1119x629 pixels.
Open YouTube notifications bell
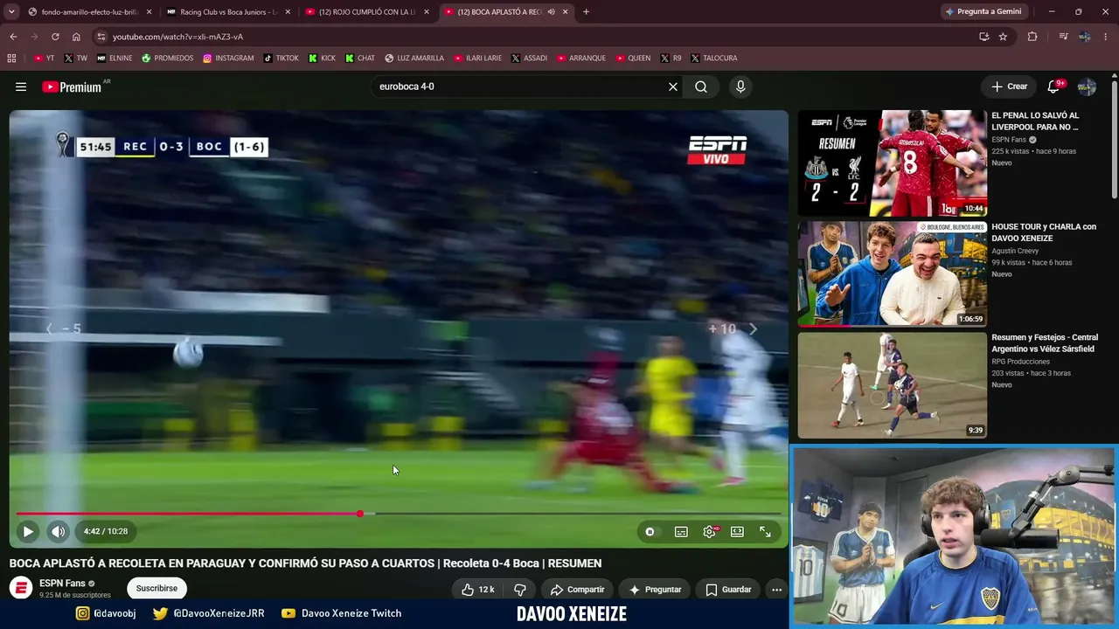(x=1053, y=86)
